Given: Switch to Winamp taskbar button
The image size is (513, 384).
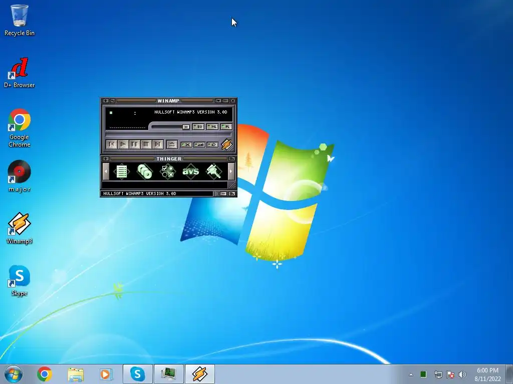Looking at the screenshot, I should pyautogui.click(x=199, y=374).
